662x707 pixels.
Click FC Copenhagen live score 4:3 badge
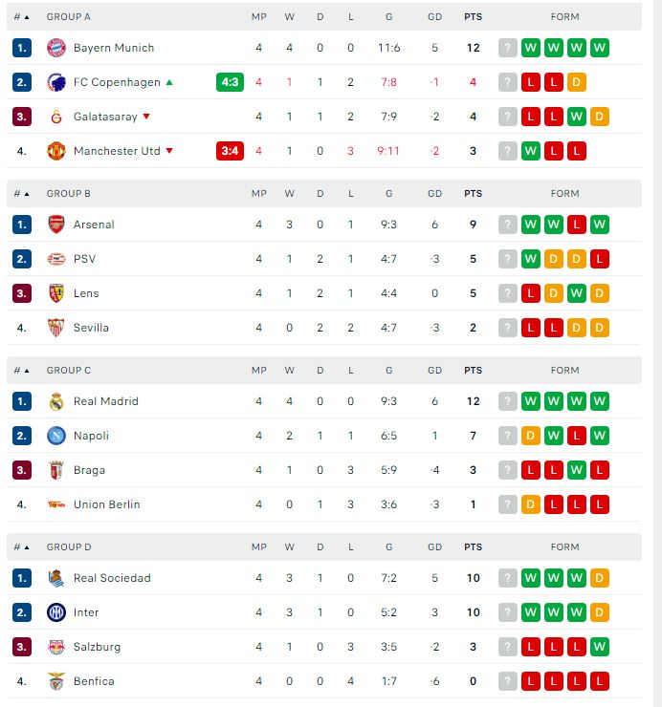(x=231, y=82)
